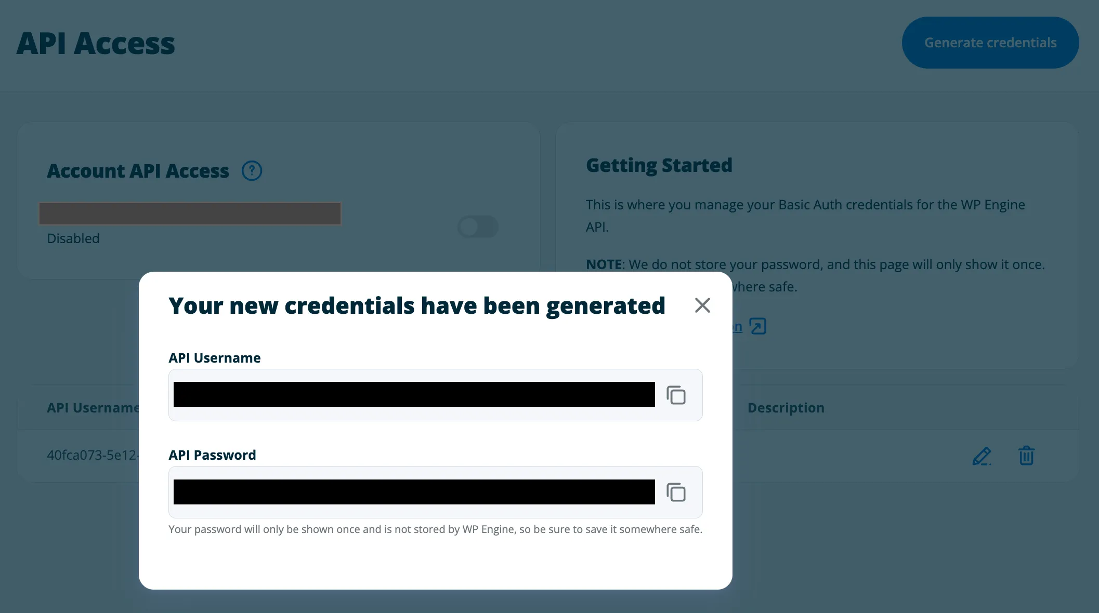Image resolution: width=1099 pixels, height=613 pixels.
Task: Click the Generate credentials button
Action: click(x=990, y=42)
